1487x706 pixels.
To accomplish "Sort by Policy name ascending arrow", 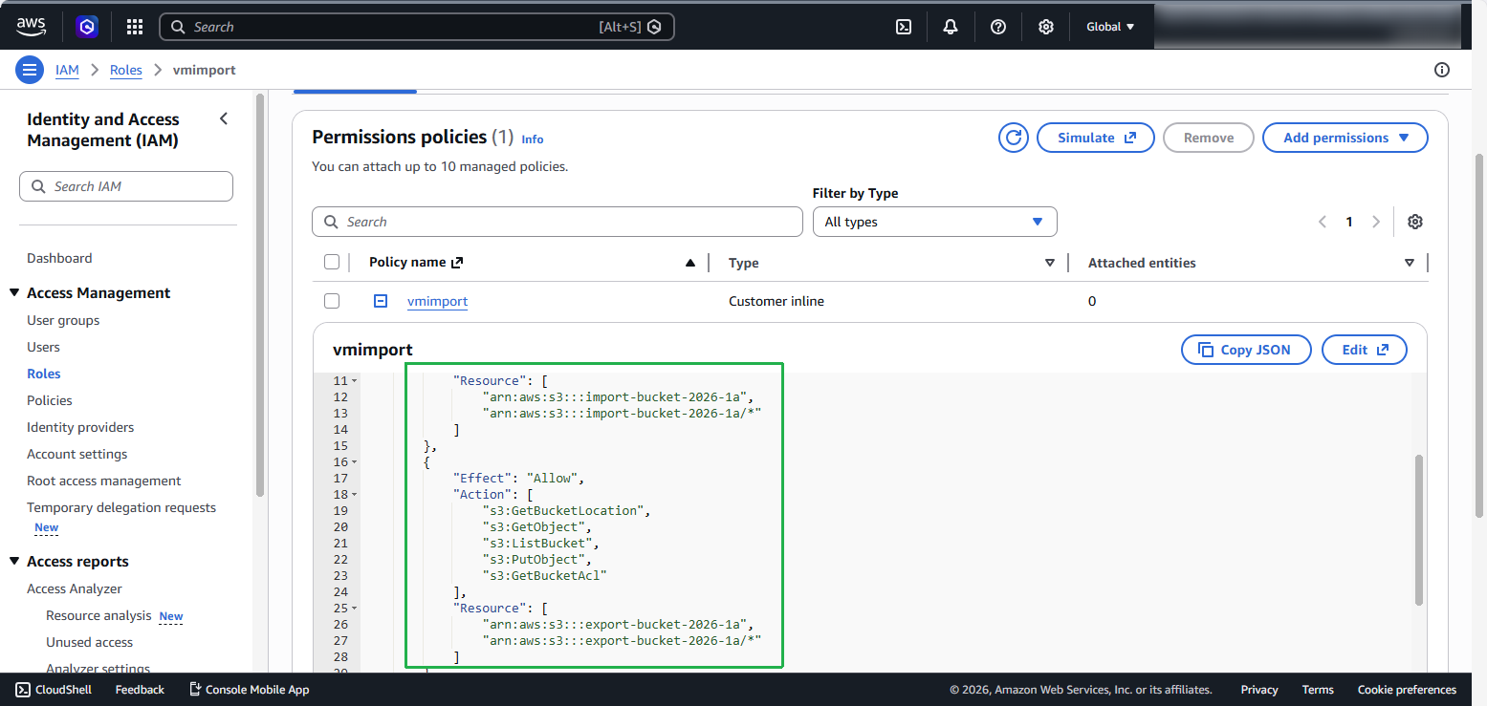I will pos(690,263).
